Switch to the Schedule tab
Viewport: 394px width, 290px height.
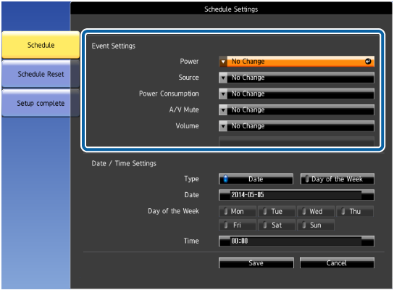[41, 45]
